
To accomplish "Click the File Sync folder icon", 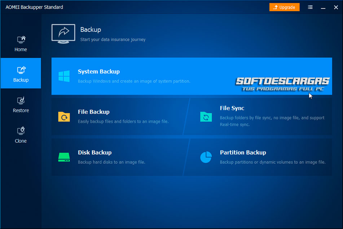I will pos(206,116).
